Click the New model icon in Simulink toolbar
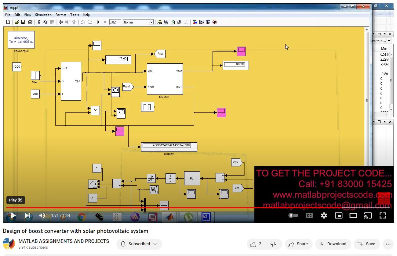 point(8,22)
